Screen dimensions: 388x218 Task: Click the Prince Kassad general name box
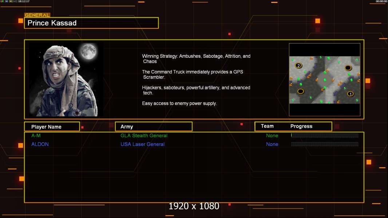point(91,23)
